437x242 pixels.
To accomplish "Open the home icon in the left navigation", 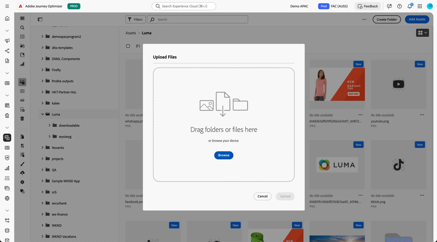I will pos(7,18).
